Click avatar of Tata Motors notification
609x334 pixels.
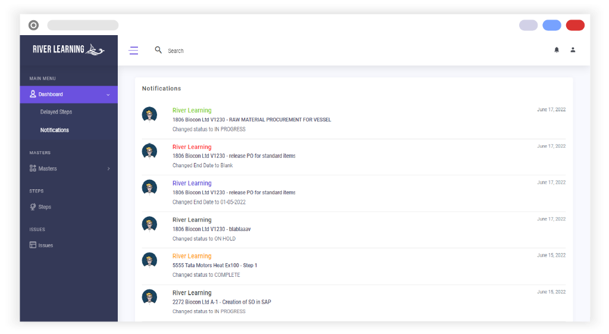pos(149,261)
